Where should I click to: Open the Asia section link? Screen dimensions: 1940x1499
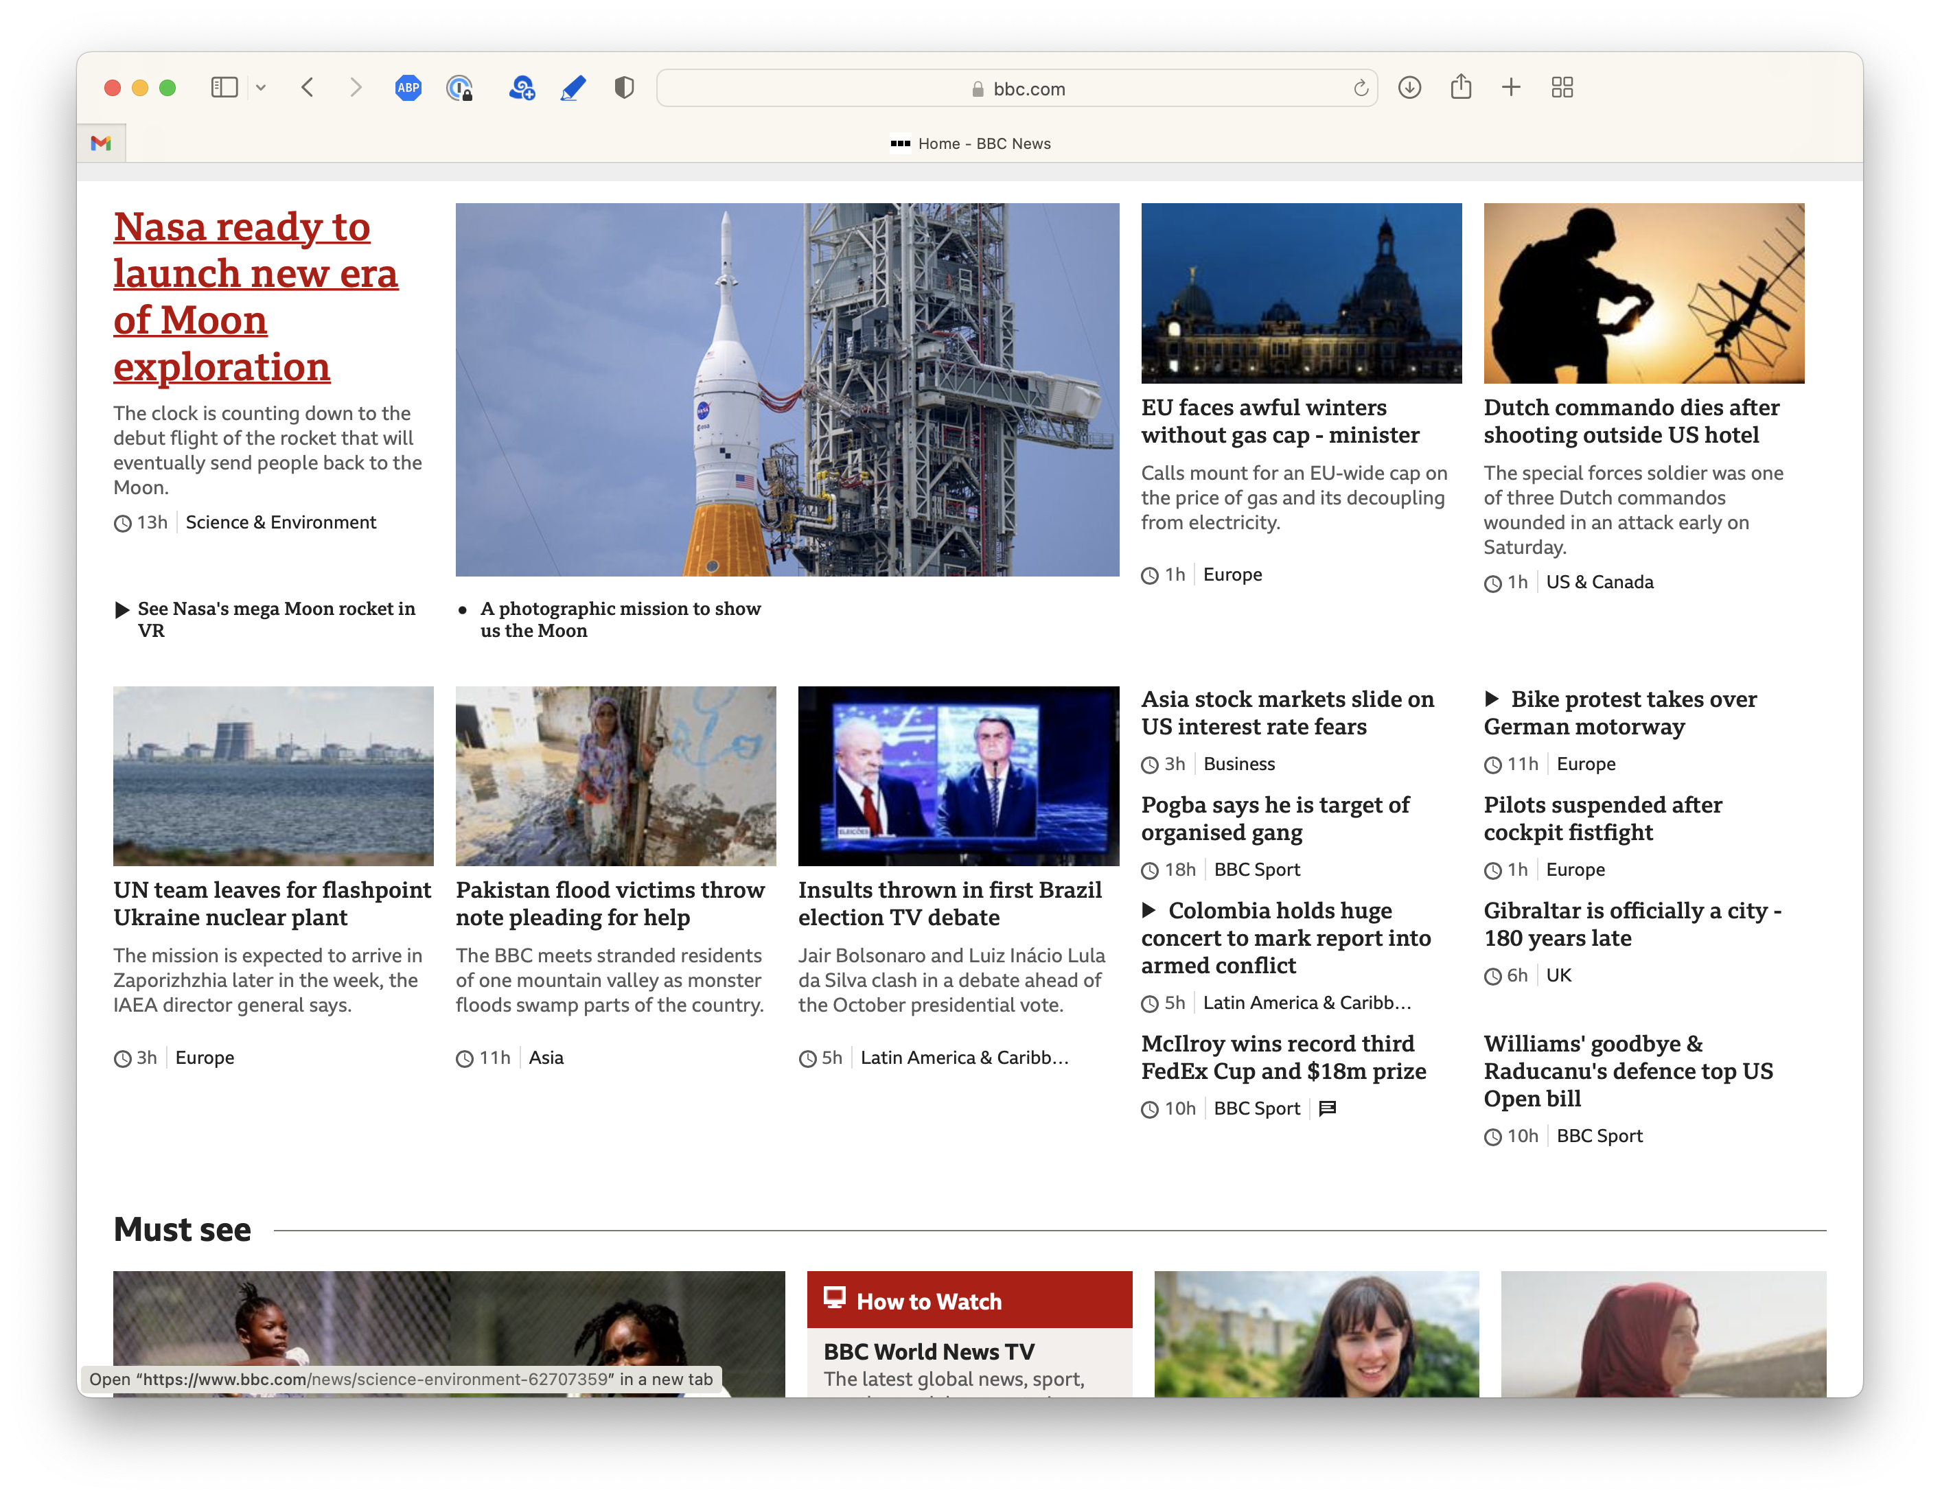[546, 1058]
